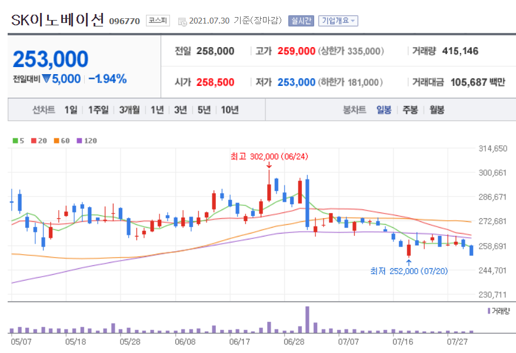Select the orange 60-day moving average legend
Screen dimensions: 516x353
pos(62,141)
